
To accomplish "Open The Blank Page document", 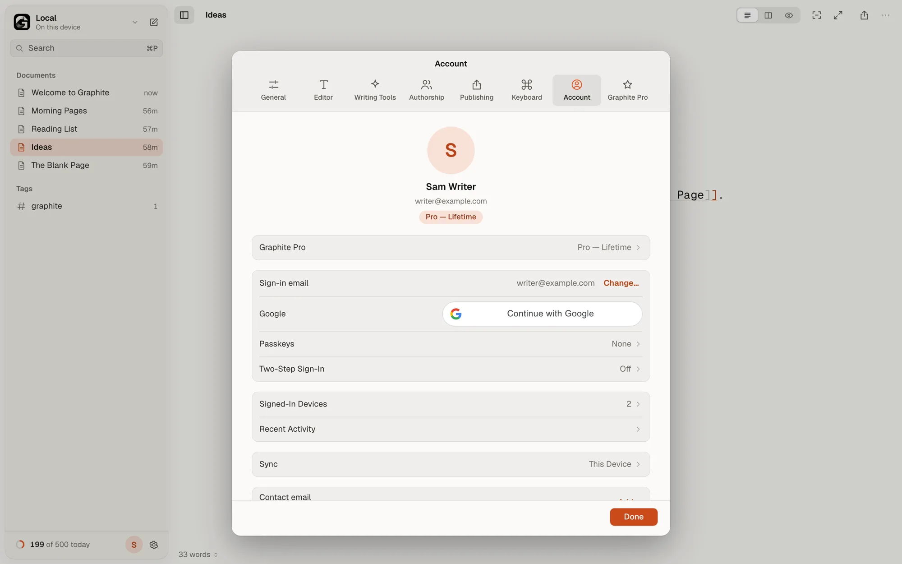I will click(87, 166).
